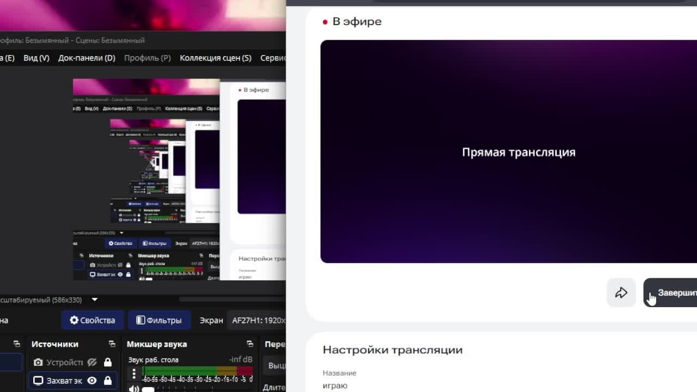Screen dimensions: 697x392
Task: Click the В эфире live status label
Action: tap(357, 21)
